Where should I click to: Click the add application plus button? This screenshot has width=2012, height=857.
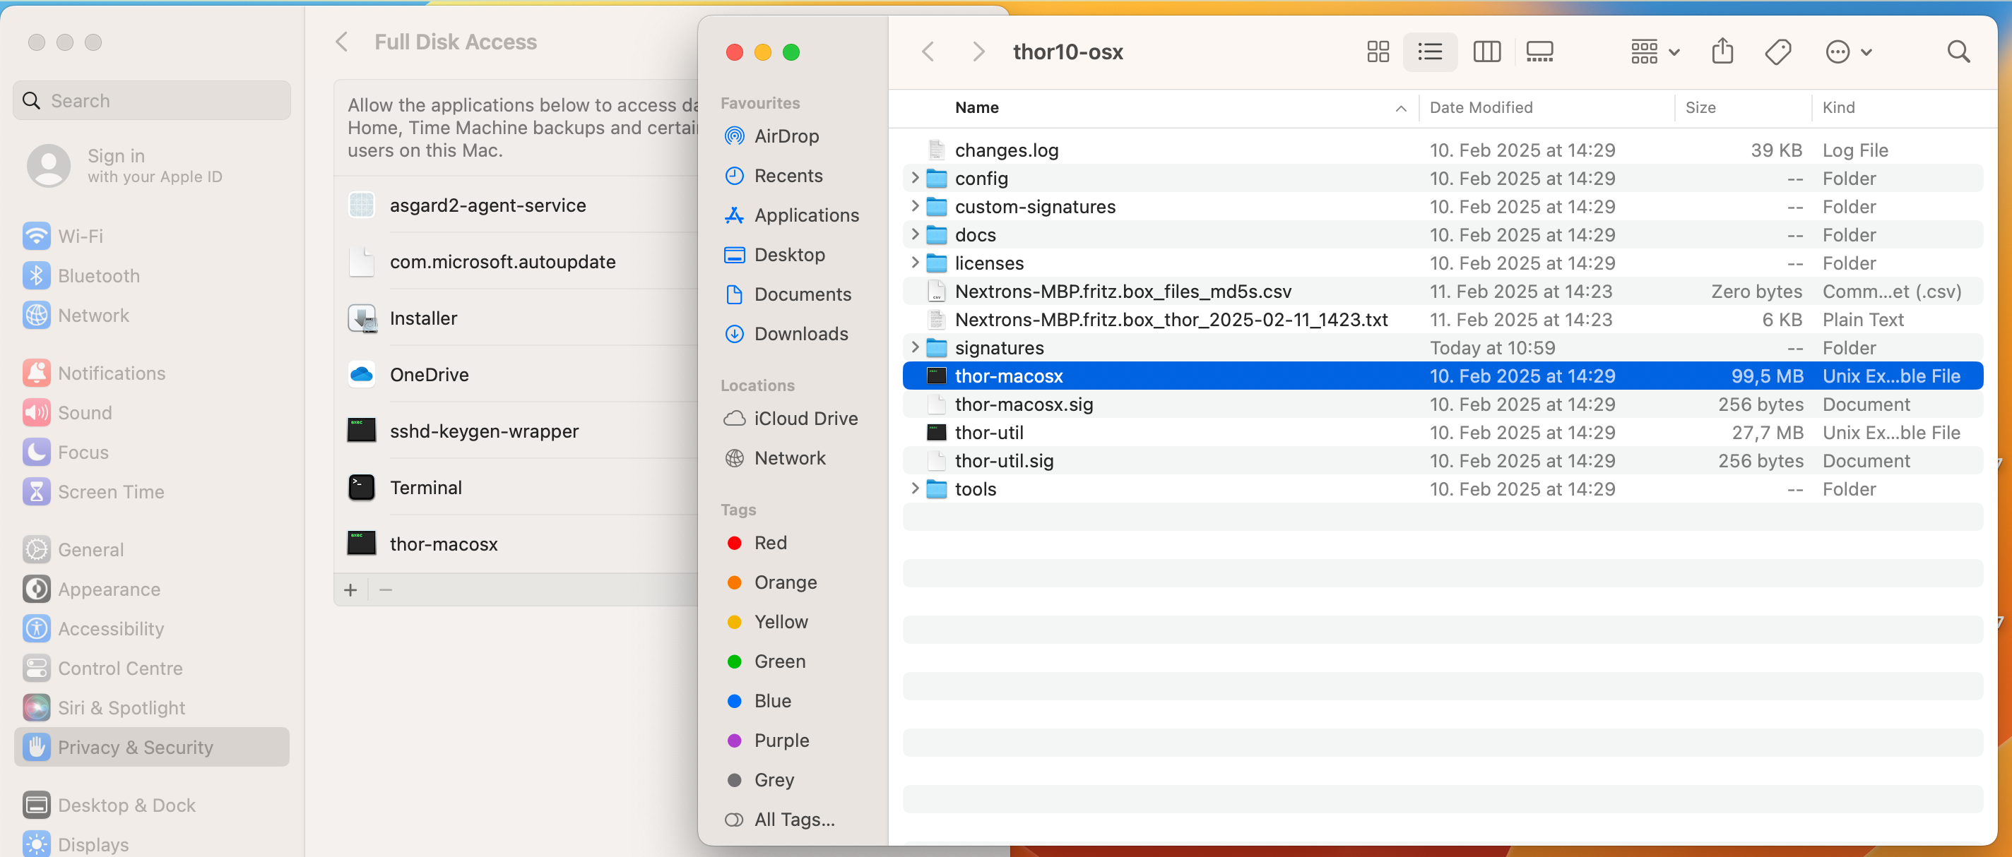[x=350, y=590]
